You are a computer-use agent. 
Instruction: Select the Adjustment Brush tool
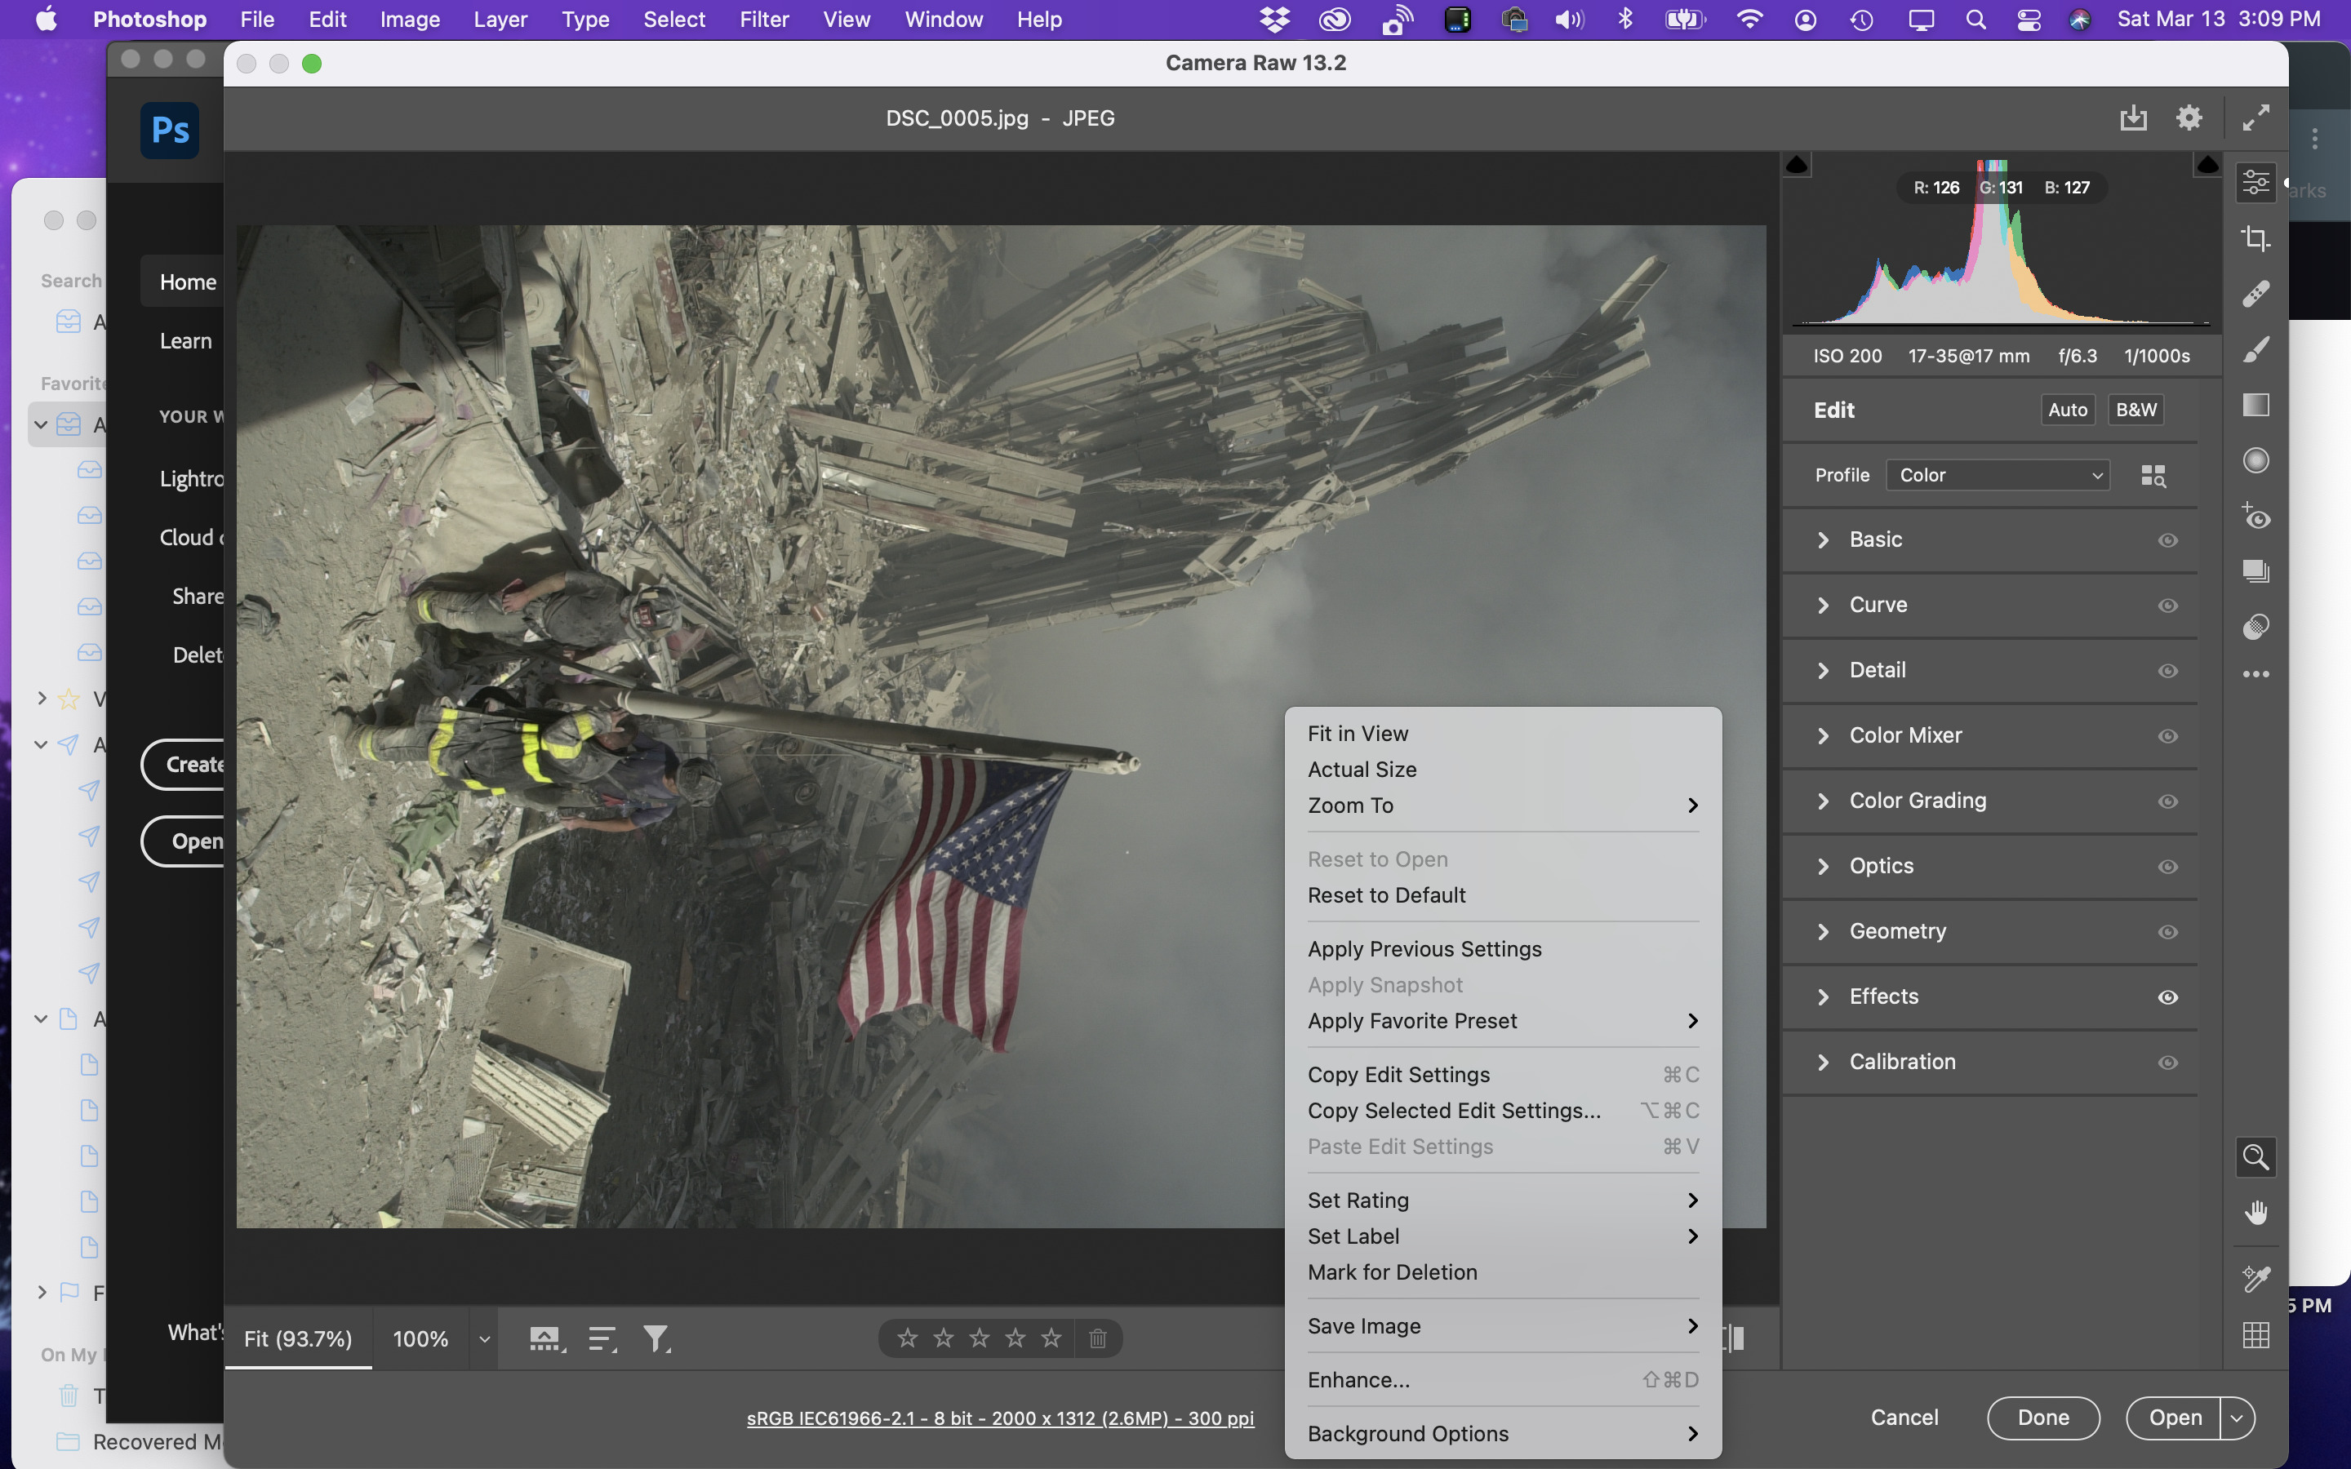click(x=2255, y=348)
